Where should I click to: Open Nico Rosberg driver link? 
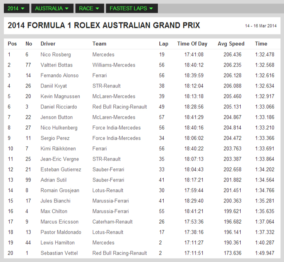[56, 55]
